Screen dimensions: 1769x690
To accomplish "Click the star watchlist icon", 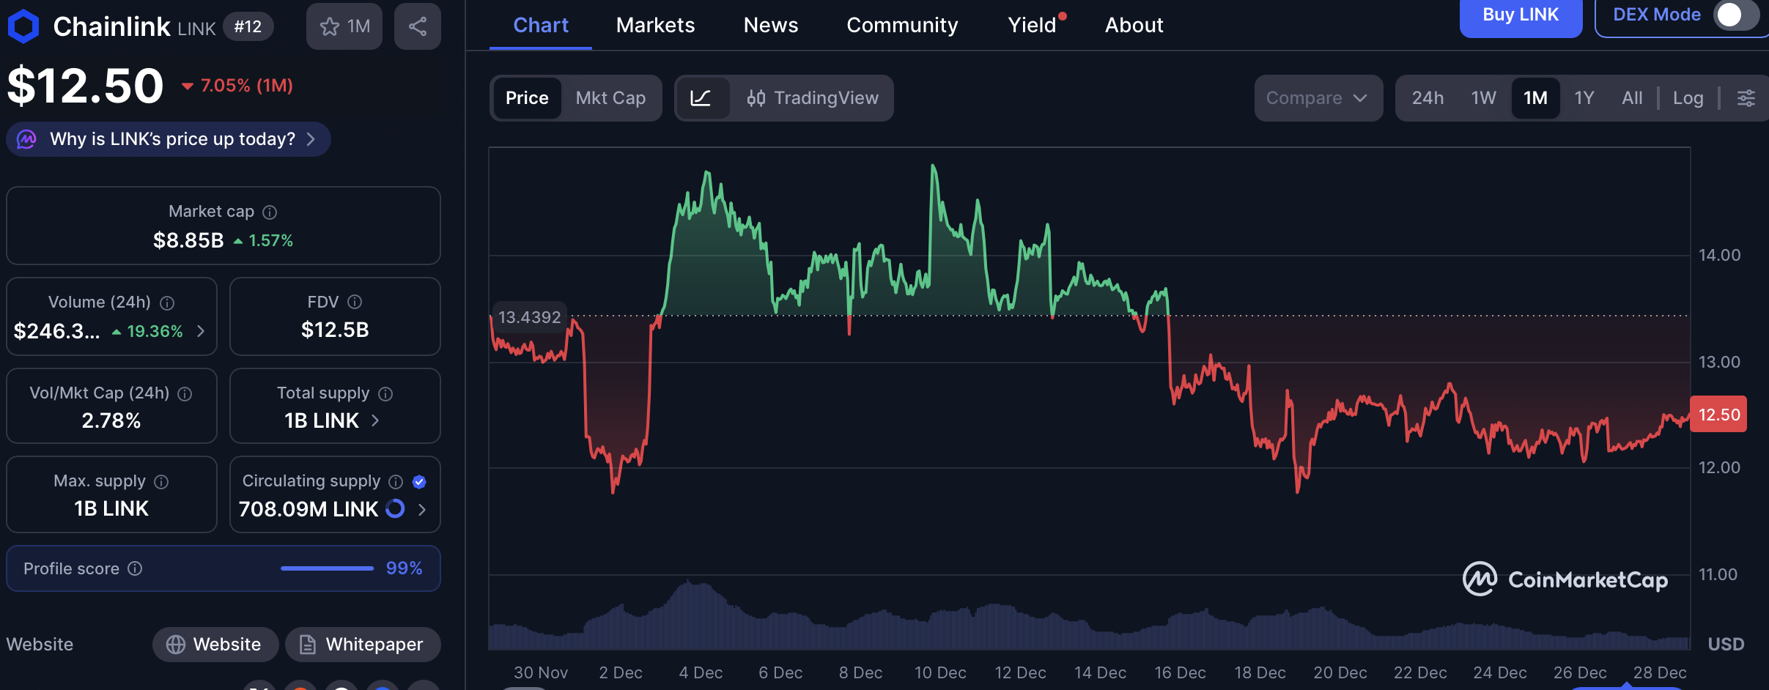I will coord(329,26).
